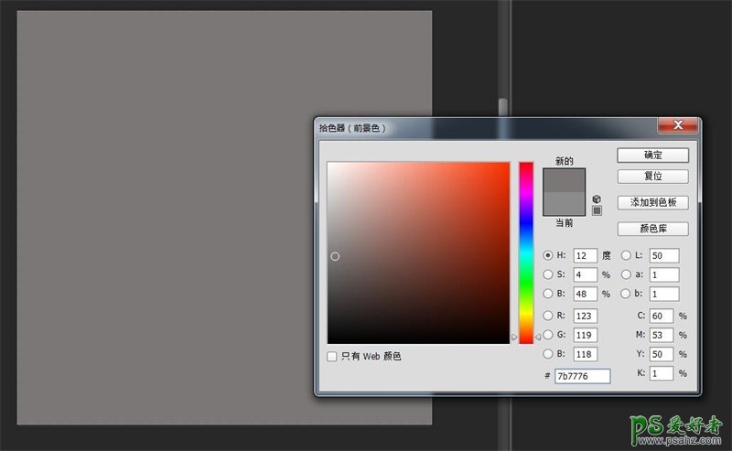Select the G green radio button
Image resolution: width=732 pixels, height=451 pixels.
tap(547, 335)
